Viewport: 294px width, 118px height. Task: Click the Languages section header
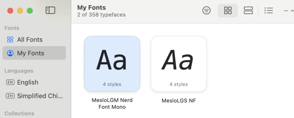[x=19, y=71]
